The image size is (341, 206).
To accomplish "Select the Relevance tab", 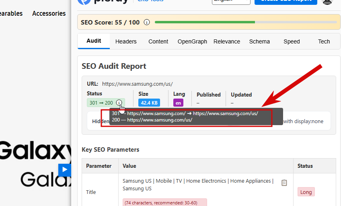I will (227, 41).
